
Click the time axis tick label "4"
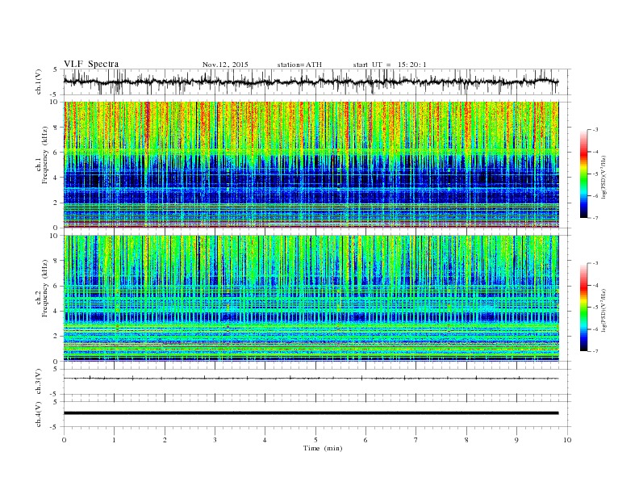(265, 440)
